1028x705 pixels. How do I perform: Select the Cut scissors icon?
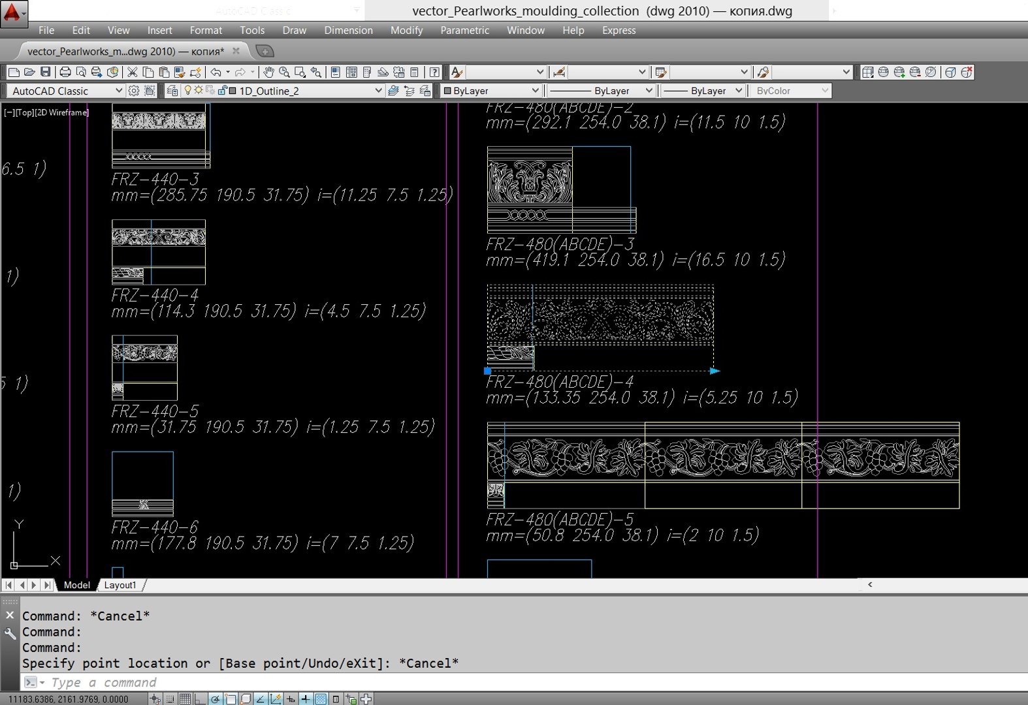pos(133,72)
